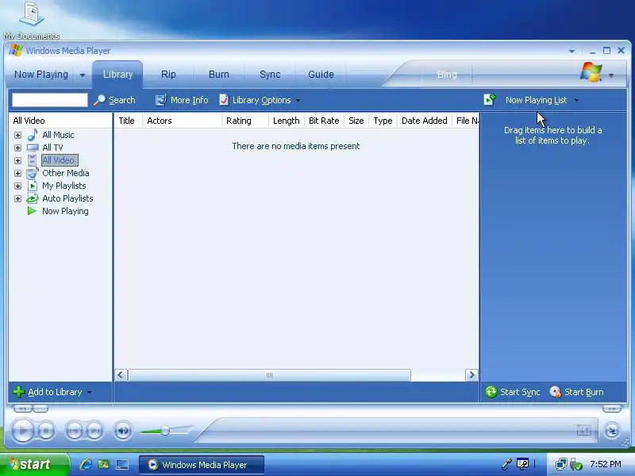Screen dimensions: 635x476
Task: Sort by the Type column header
Action: coord(383,121)
